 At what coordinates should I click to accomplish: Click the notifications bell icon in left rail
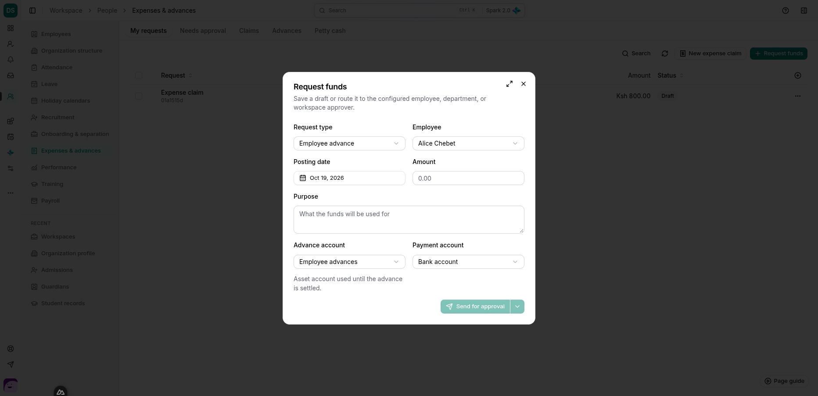tap(11, 60)
